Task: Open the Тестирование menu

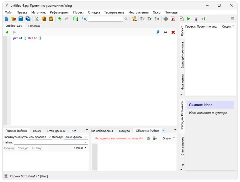Action: point(114,12)
